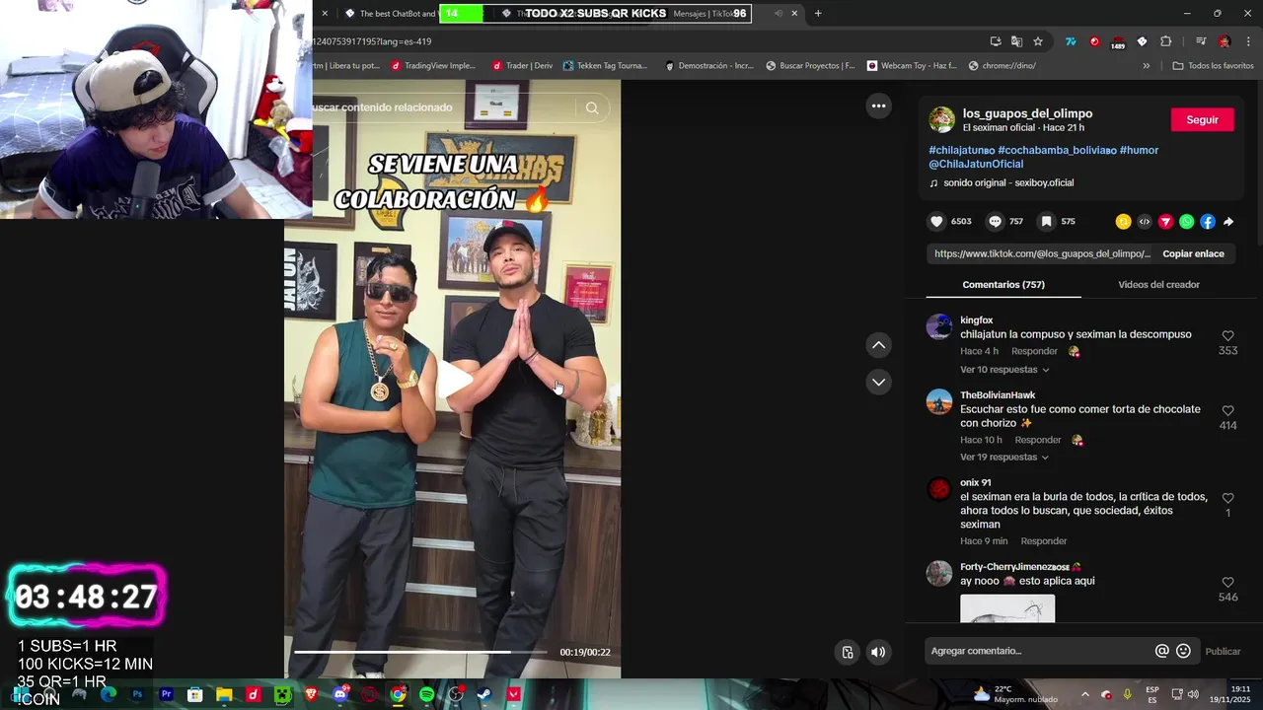Open 7TV extension icon
1263x710 pixels.
pyautogui.click(x=1071, y=41)
